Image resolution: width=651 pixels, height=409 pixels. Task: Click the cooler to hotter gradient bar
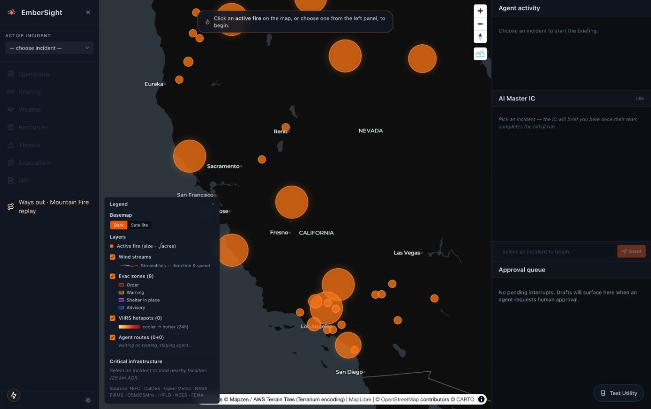click(x=129, y=327)
